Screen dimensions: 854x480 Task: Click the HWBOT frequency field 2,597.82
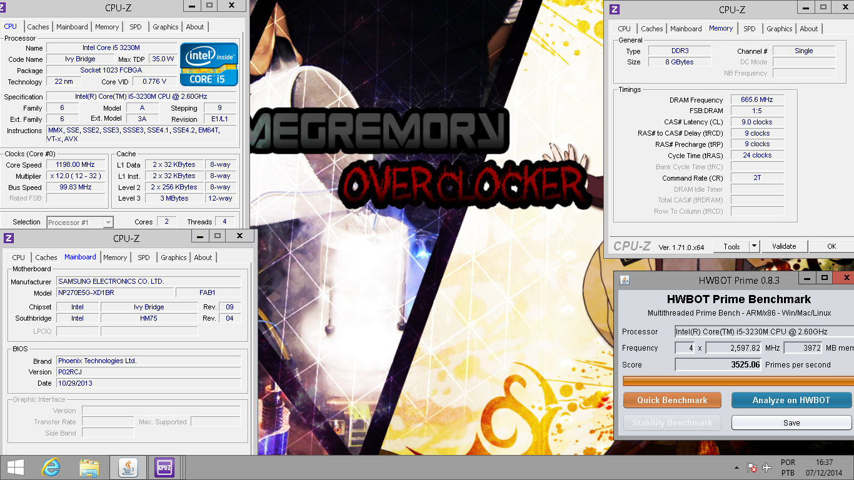pyautogui.click(x=733, y=347)
